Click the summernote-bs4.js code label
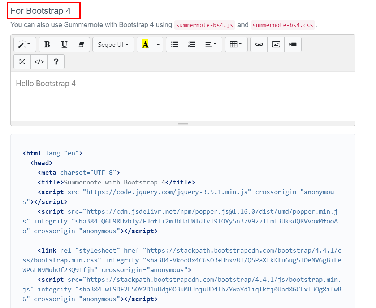 [x=204, y=25]
